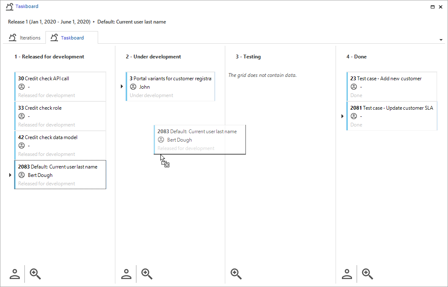The image size is (448, 287).
Task: Click row arrow beside Portal variants card
Action: (x=122, y=87)
